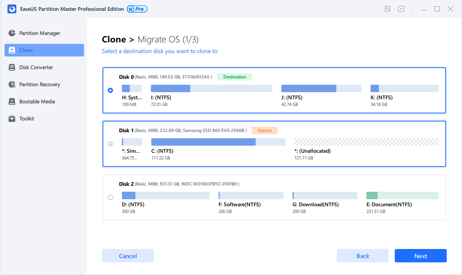Viewport: 462px width, 275px height.
Task: Click the Clone sidebar icon
Action: pyautogui.click(x=12, y=50)
